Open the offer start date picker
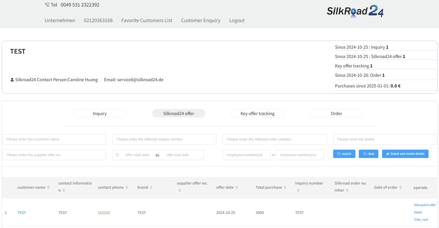Image resolution: width=439 pixels, height=228 pixels. 137,155
